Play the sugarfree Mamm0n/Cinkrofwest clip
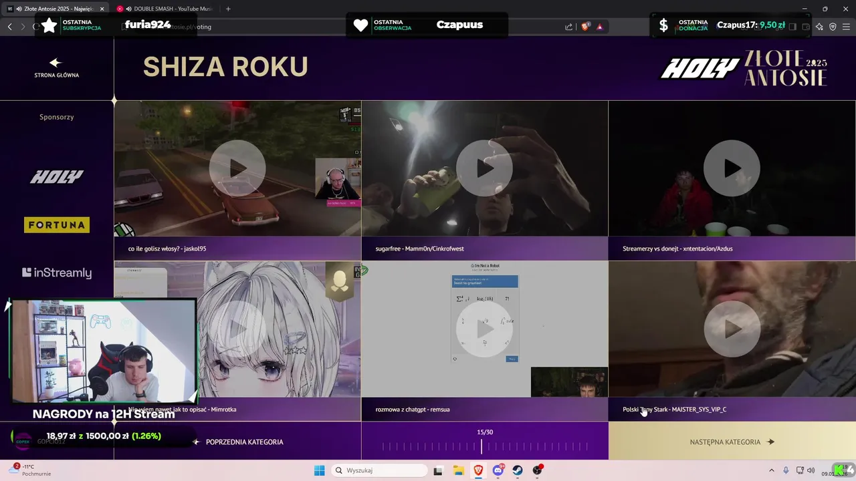The width and height of the screenshot is (856, 481). pyautogui.click(x=485, y=168)
